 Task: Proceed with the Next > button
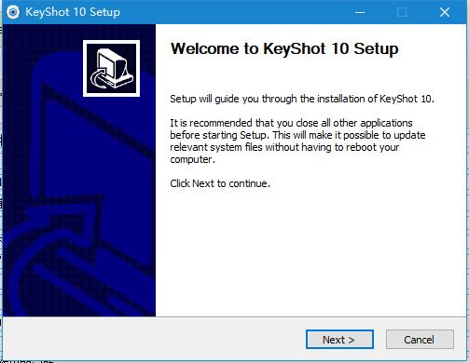(x=339, y=340)
